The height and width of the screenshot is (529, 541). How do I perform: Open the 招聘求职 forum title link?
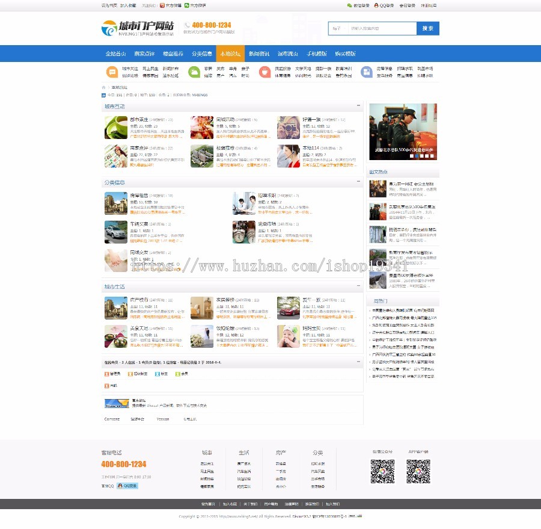coord(267,195)
